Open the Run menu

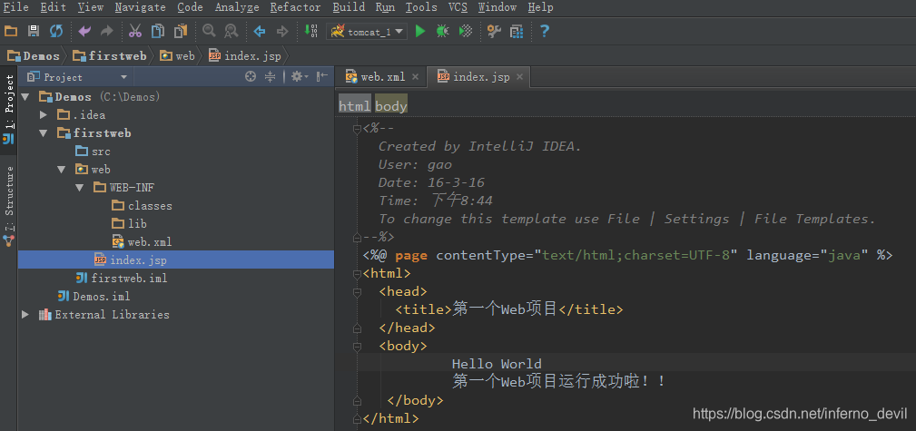coord(385,7)
